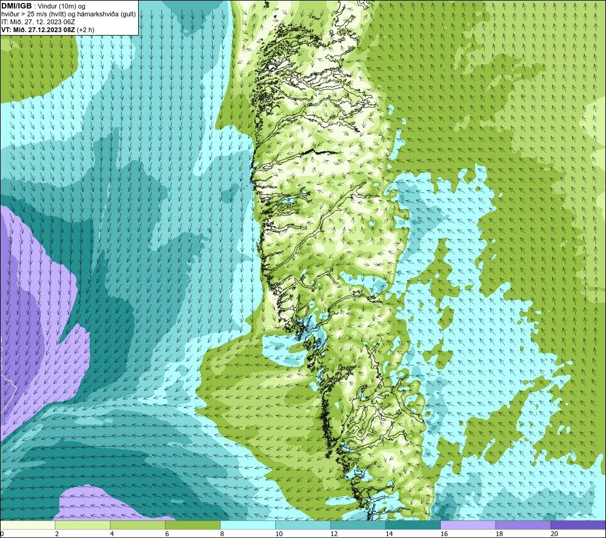Click the above-20 m/s dark purple legend swatch

pos(578,525)
